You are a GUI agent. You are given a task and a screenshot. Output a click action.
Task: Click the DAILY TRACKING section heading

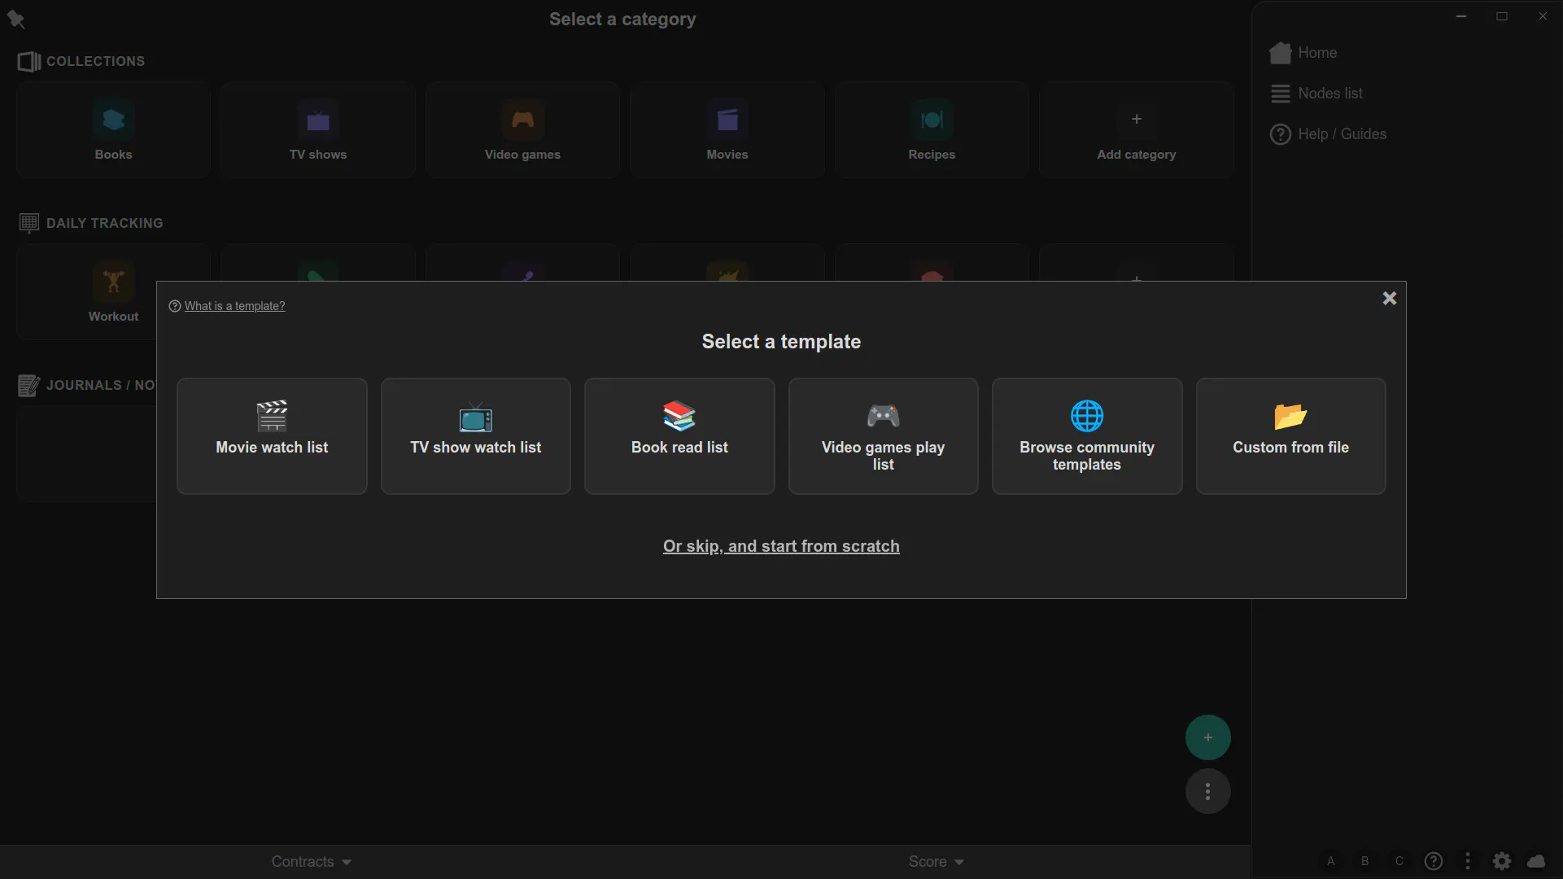coord(104,223)
